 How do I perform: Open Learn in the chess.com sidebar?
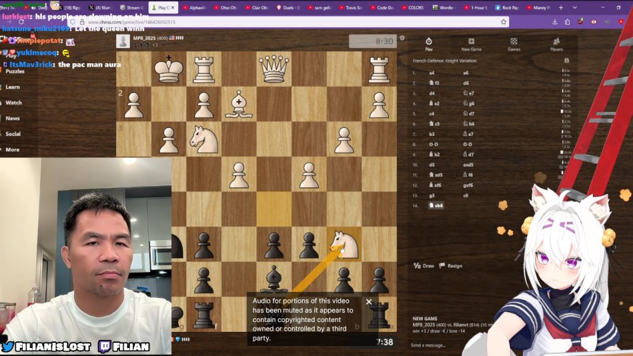(12, 87)
